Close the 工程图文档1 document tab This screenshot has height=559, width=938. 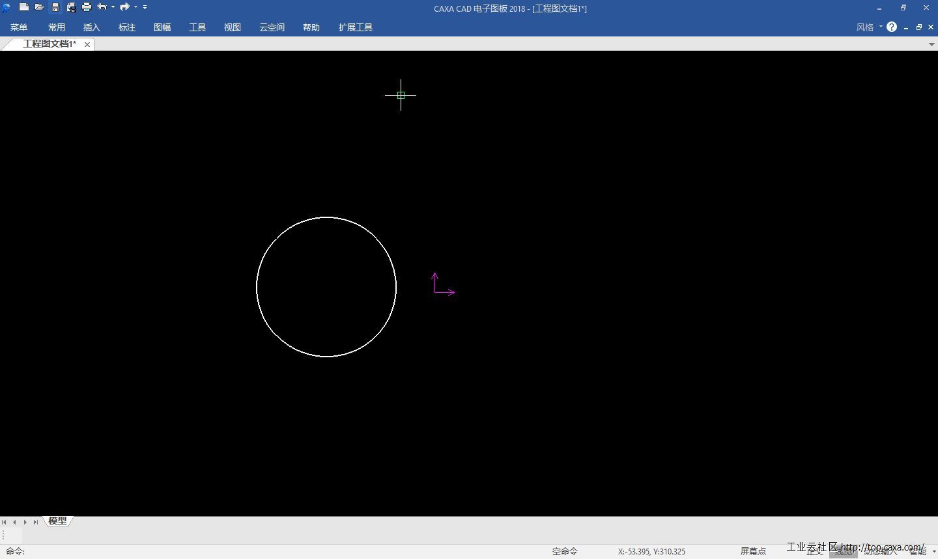(x=87, y=44)
